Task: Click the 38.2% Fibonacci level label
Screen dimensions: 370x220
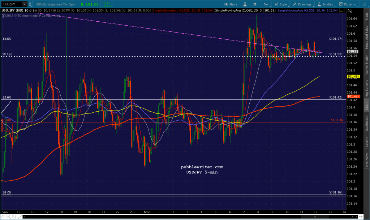Action: click(x=7, y=192)
